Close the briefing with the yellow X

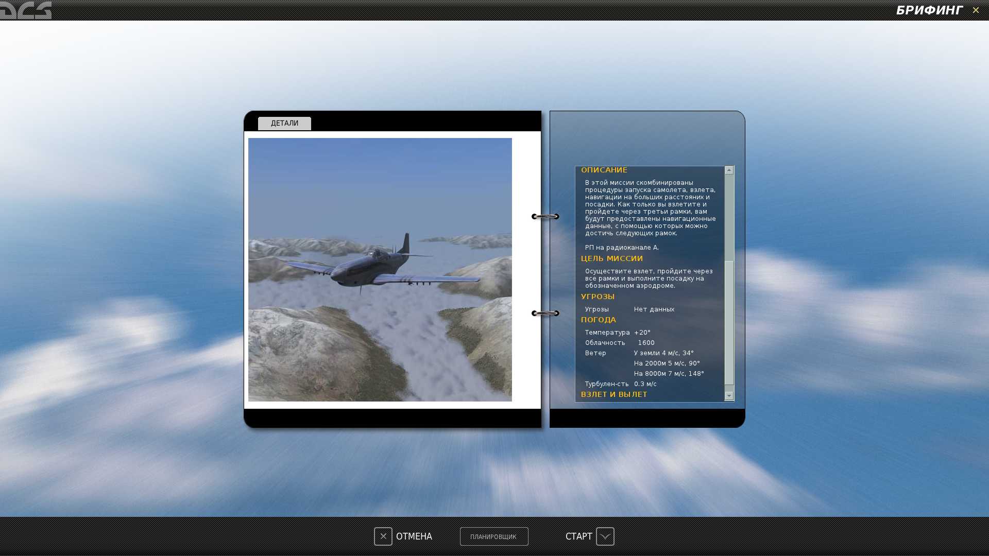point(976,10)
